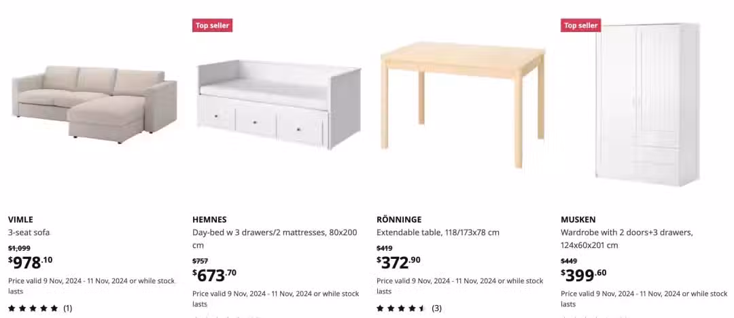Image resolution: width=734 pixels, height=318 pixels.
Task: View the RÖNNINGE extendable table image
Action: click(x=463, y=104)
